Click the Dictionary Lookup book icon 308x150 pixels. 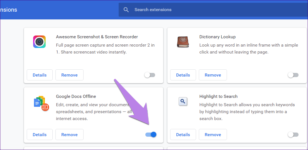tap(183, 42)
